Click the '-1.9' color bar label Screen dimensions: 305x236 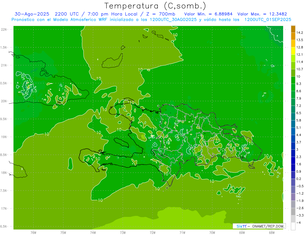(x=300, y=201)
